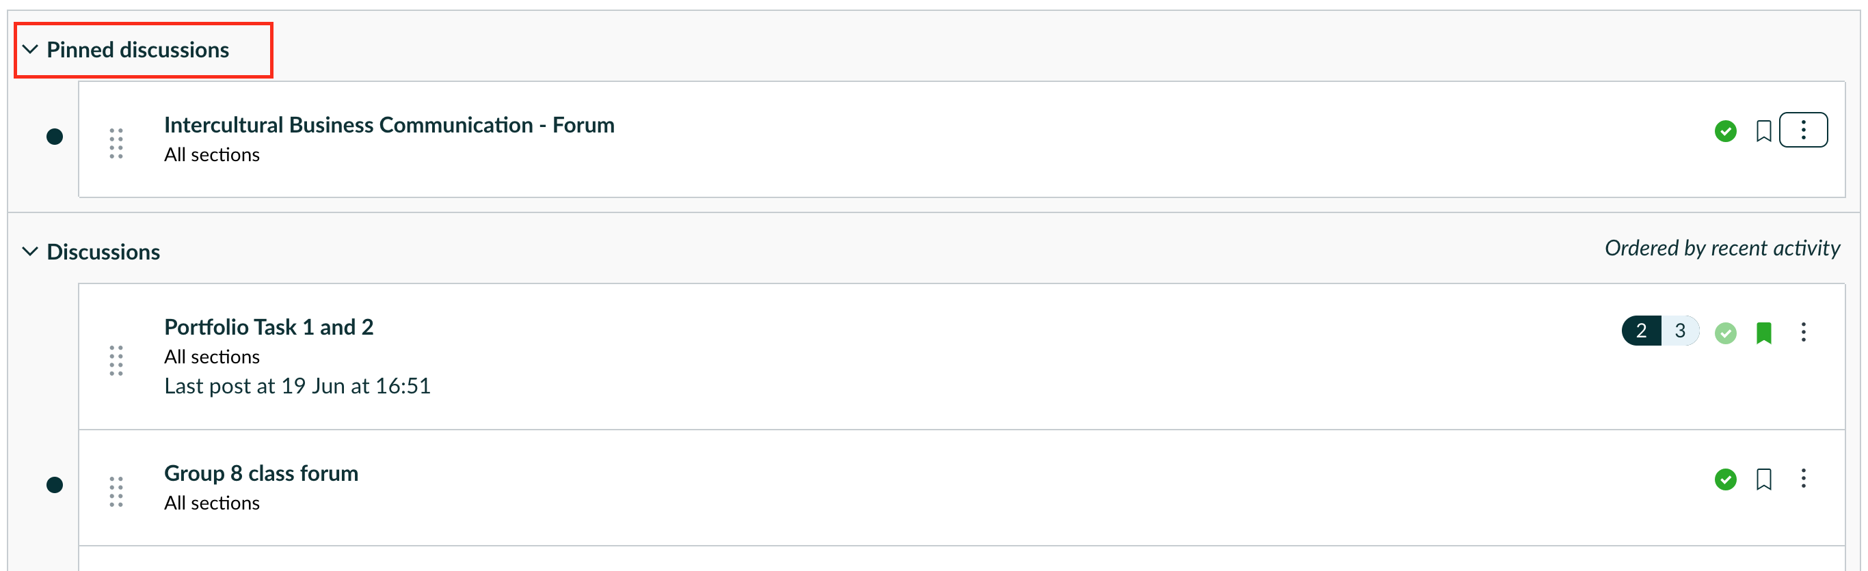
Task: Unsubscribe from Portfolio Task 1 and 2
Action: [x=1763, y=333]
